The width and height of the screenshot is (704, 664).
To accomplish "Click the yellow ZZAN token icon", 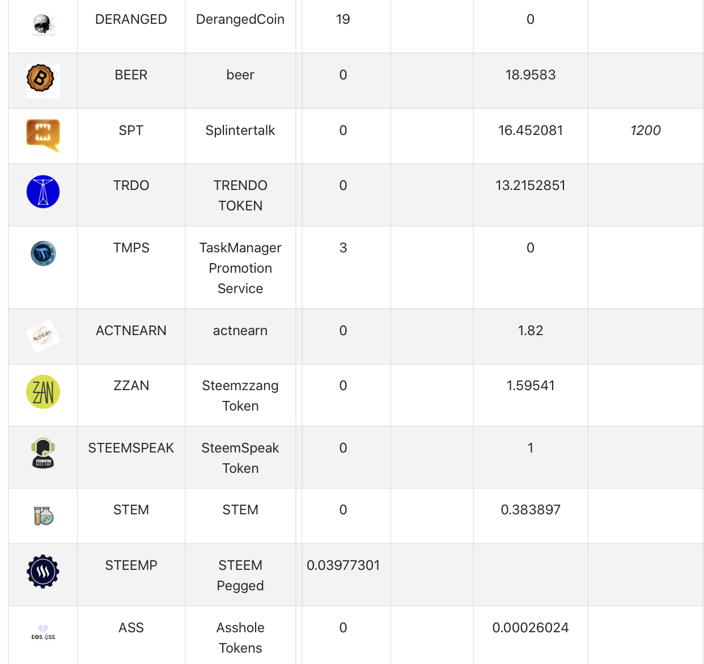I will click(x=43, y=392).
